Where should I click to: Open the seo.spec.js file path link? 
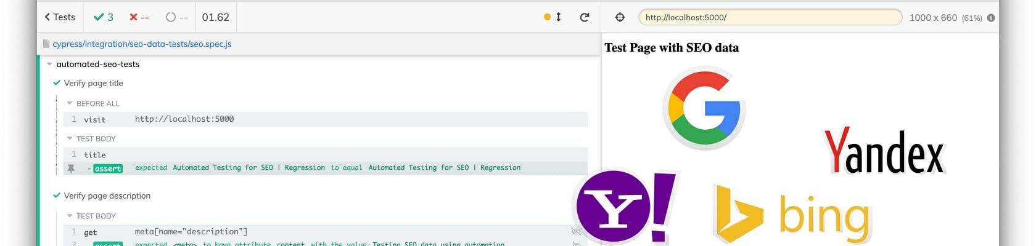(142, 44)
